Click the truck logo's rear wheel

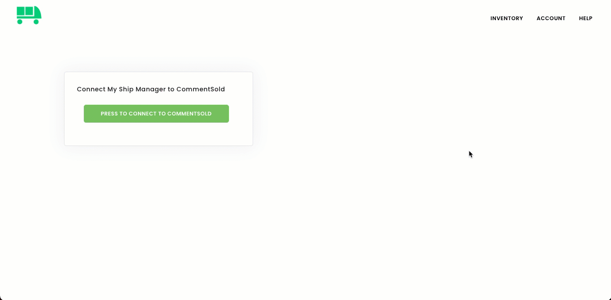click(x=20, y=21)
